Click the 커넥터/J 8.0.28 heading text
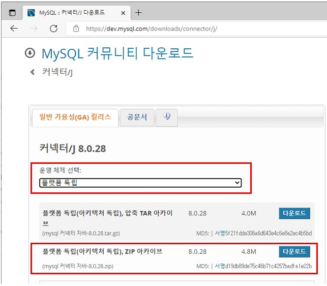The image size is (327, 286). [73, 149]
